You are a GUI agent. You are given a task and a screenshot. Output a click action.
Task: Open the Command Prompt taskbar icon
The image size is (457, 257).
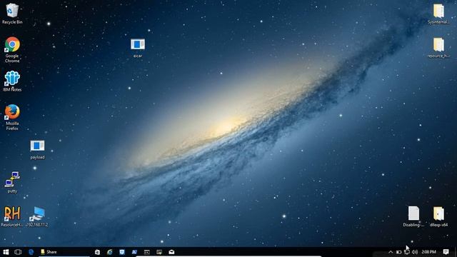pyautogui.click(x=146, y=252)
